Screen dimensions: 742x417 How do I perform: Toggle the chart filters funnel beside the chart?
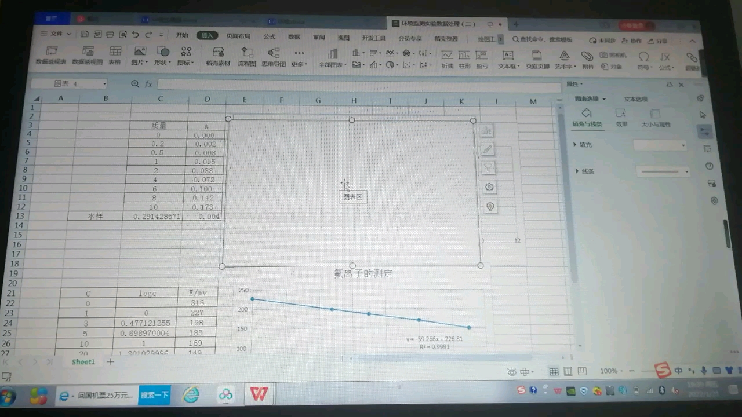(x=489, y=168)
